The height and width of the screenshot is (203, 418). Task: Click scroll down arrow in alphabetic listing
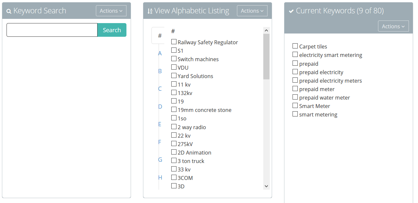[267, 186]
